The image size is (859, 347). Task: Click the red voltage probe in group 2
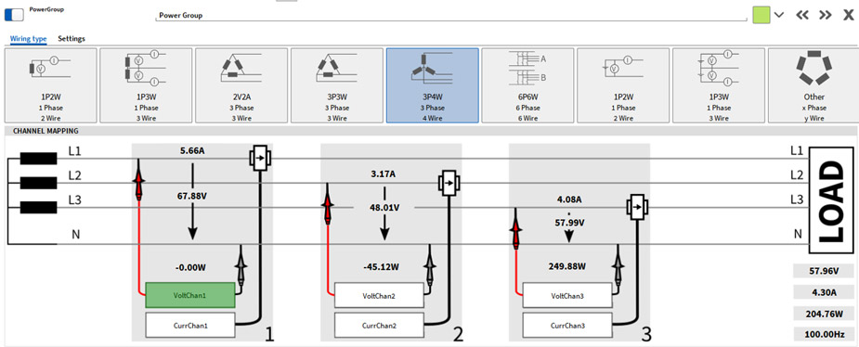328,204
